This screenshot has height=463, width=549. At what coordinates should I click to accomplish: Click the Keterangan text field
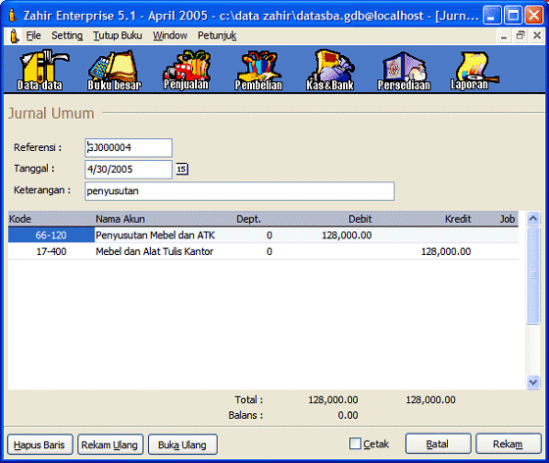(239, 191)
